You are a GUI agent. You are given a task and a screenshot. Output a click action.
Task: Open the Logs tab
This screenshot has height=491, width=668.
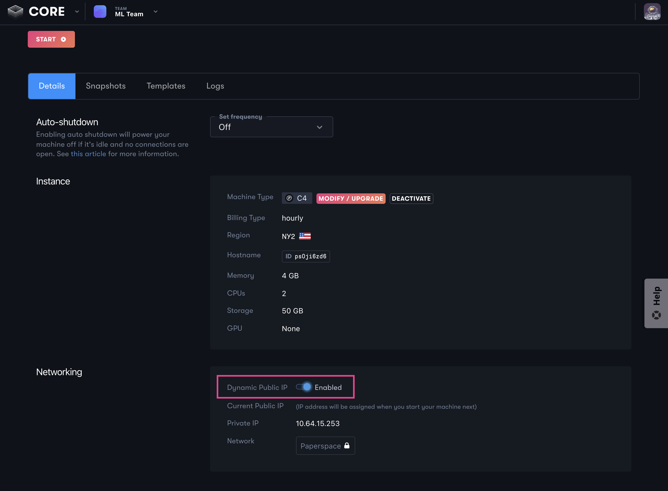[x=215, y=86]
